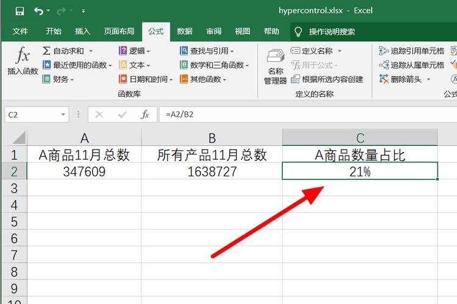Click cell B1 with text 所有产品11月总数
The image size is (457, 304).
click(x=212, y=154)
